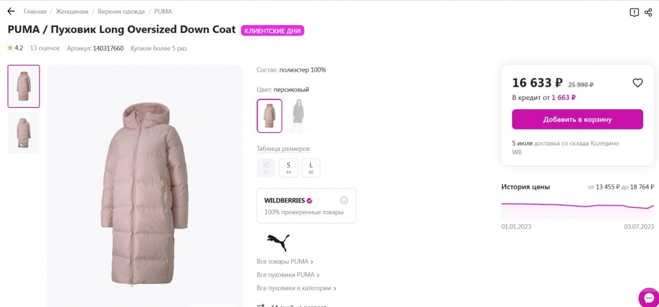
Task: Click the share icon
Action: click(x=648, y=12)
